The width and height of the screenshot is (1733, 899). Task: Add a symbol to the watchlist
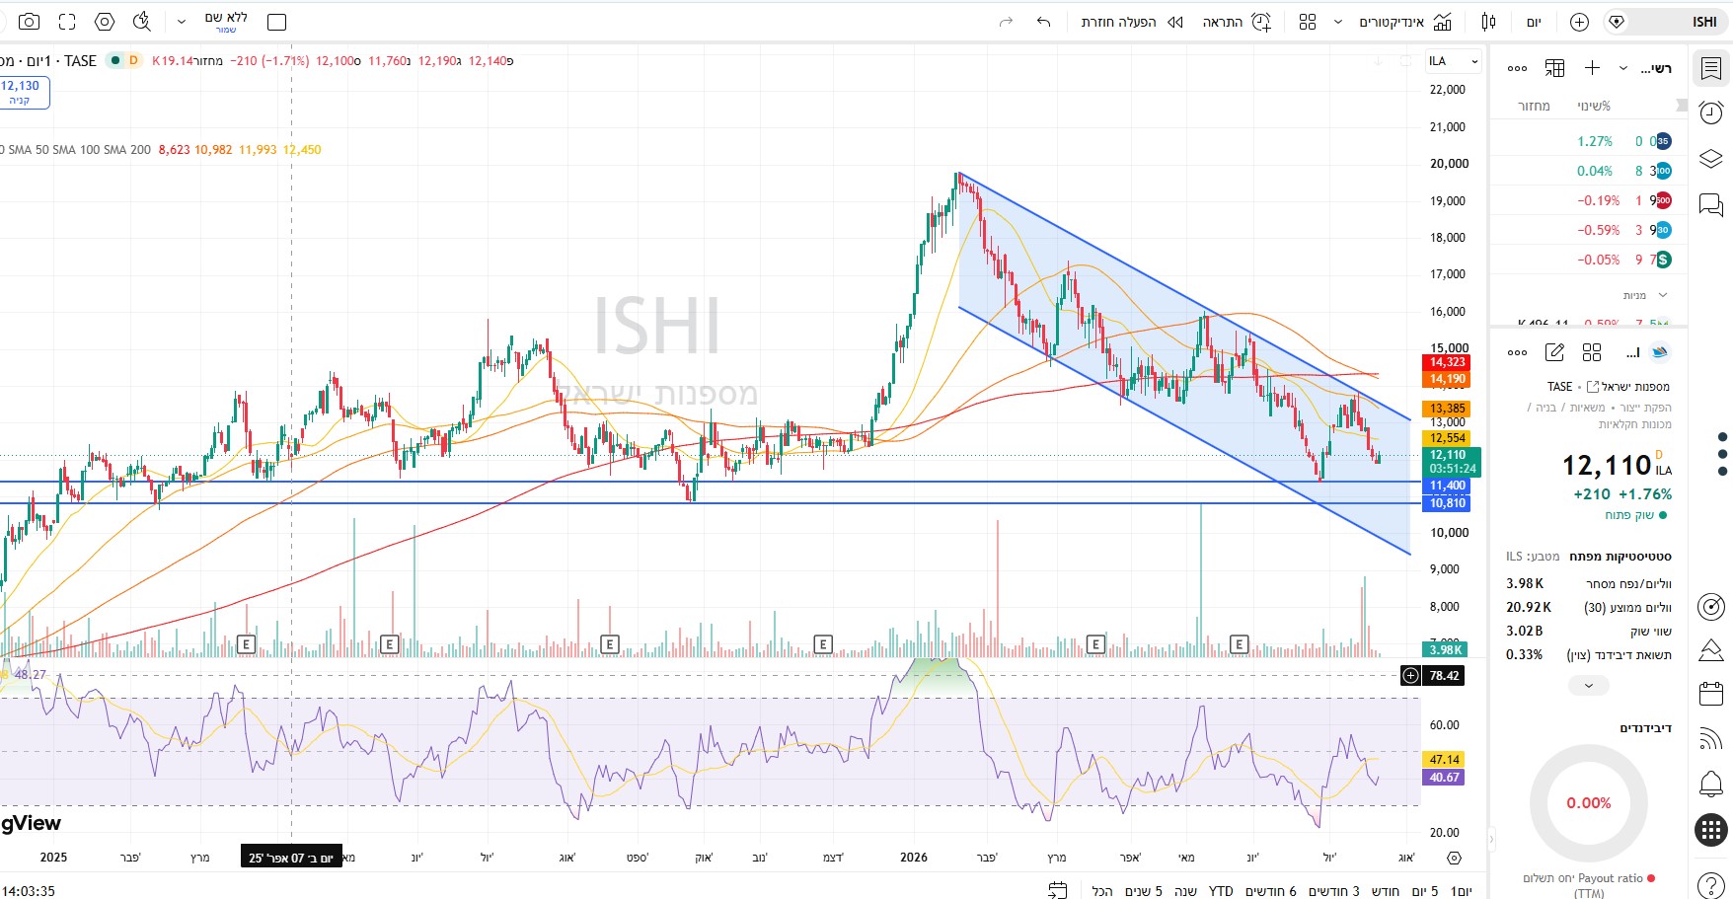click(1592, 68)
